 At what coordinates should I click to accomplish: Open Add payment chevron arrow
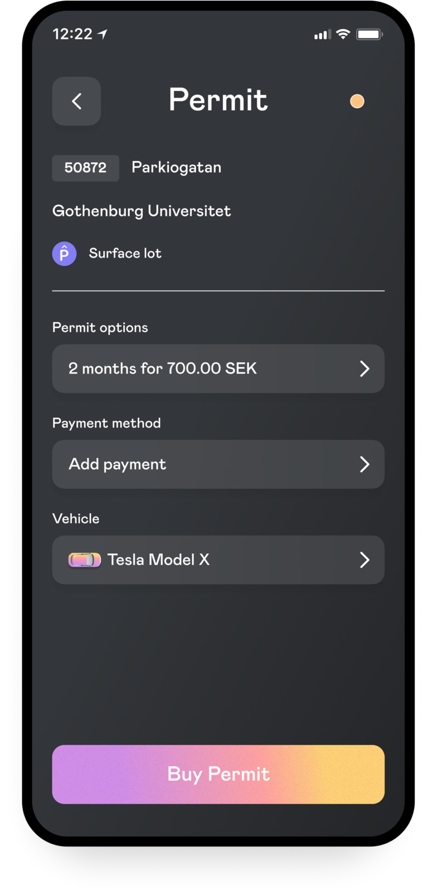click(364, 464)
